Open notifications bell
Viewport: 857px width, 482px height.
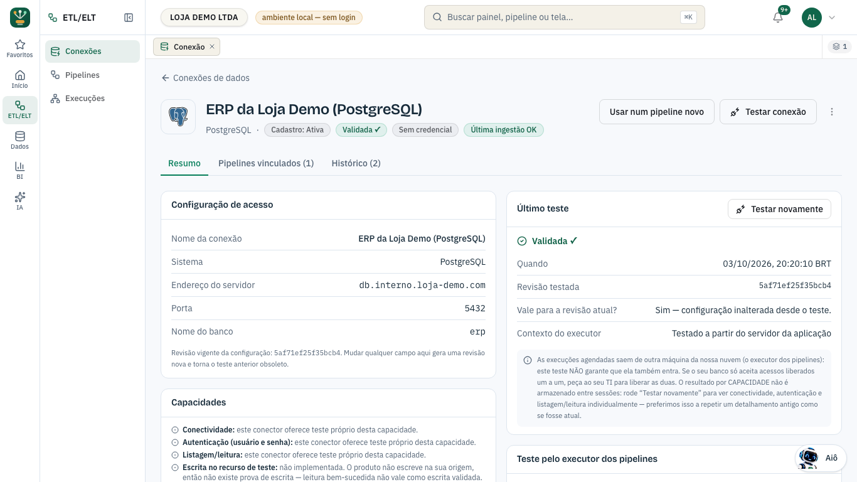778,18
